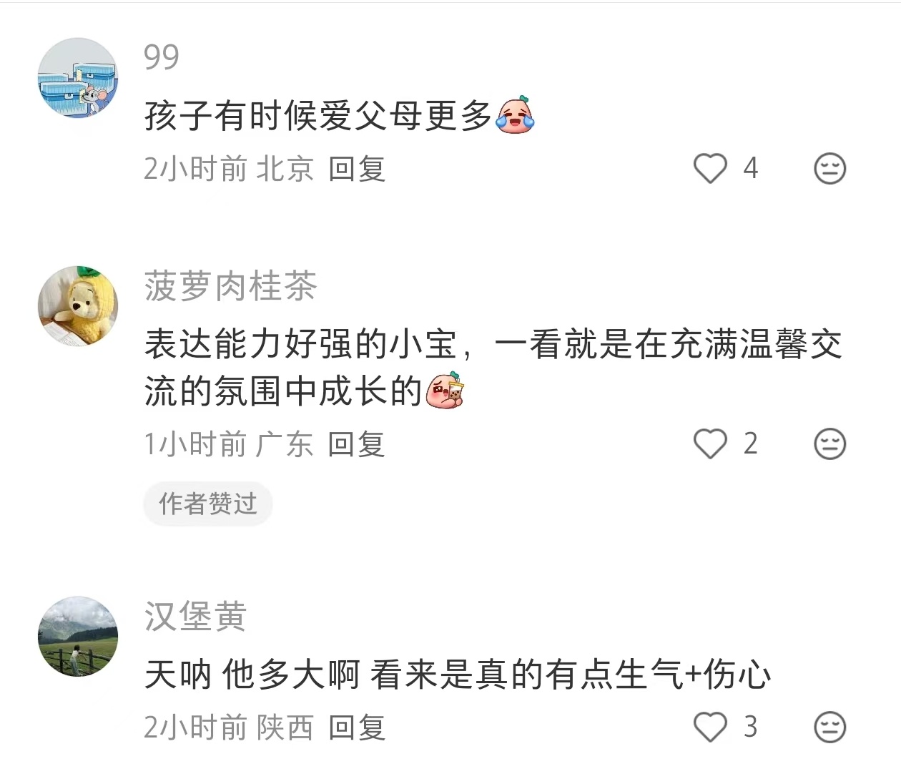Tap the 作者赞过 badge

click(x=208, y=504)
